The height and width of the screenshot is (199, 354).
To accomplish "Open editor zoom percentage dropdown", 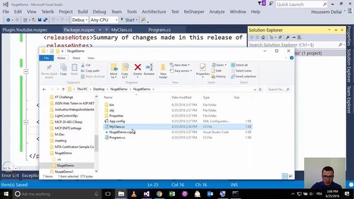I will tap(15, 168).
